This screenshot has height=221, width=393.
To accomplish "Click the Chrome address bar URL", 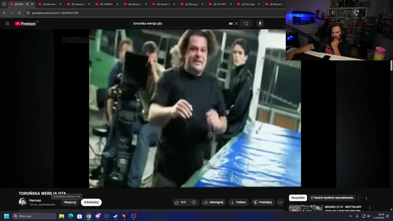I will 55,13.
